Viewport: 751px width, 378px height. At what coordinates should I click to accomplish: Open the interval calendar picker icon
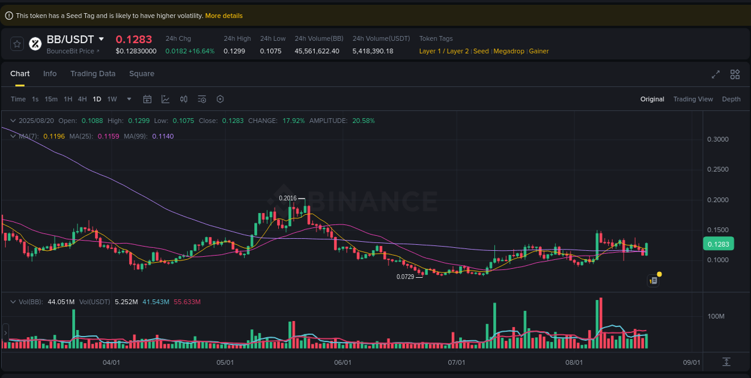[x=147, y=99]
